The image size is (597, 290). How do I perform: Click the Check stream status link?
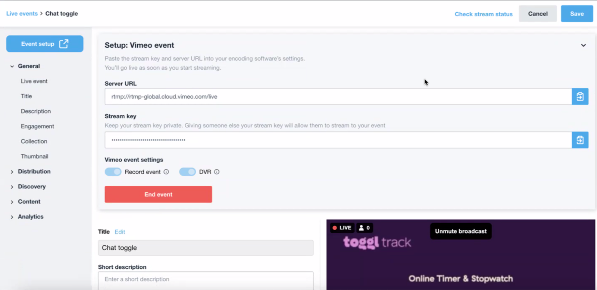pos(483,14)
